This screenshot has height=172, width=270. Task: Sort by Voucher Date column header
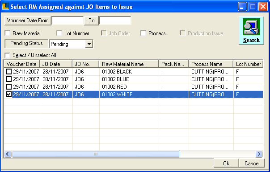pyautogui.click(x=22, y=64)
